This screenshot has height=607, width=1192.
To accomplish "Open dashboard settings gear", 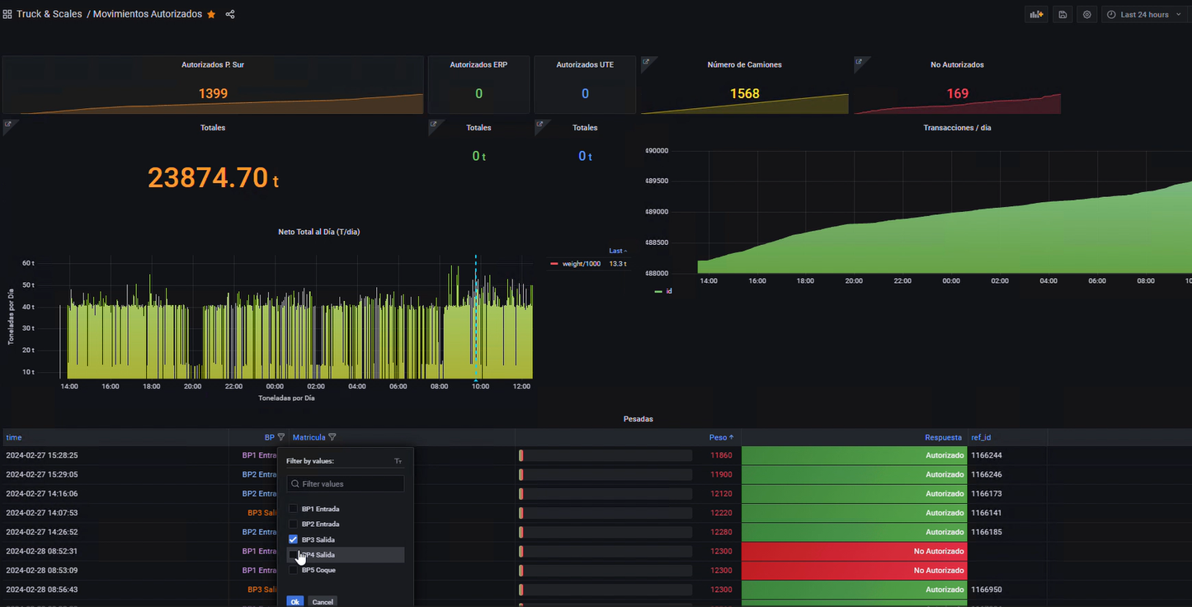I will coord(1087,15).
